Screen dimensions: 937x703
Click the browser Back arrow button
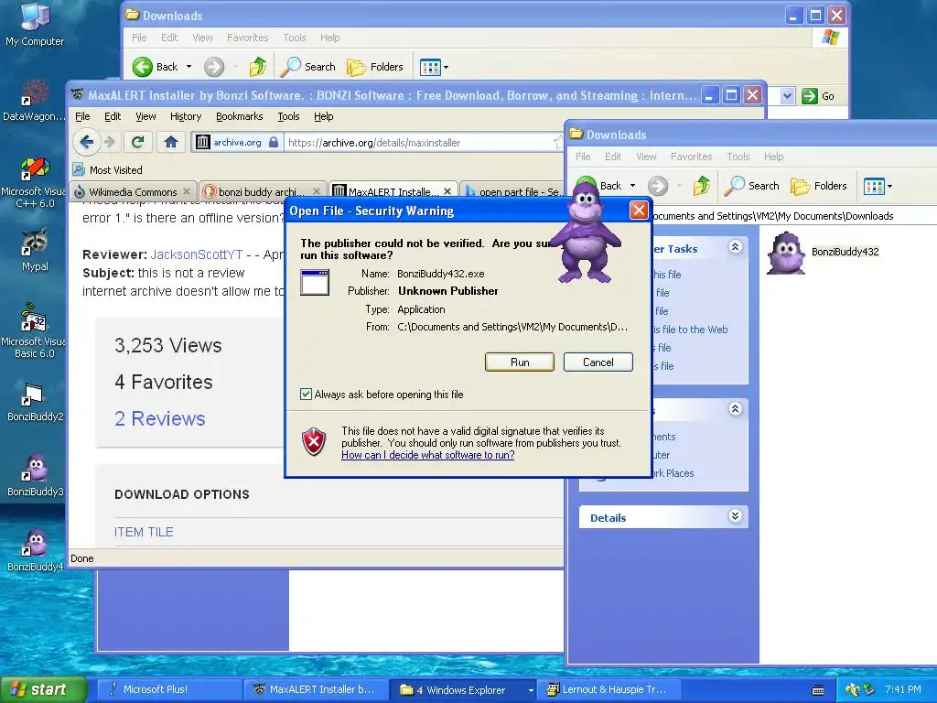coord(86,142)
